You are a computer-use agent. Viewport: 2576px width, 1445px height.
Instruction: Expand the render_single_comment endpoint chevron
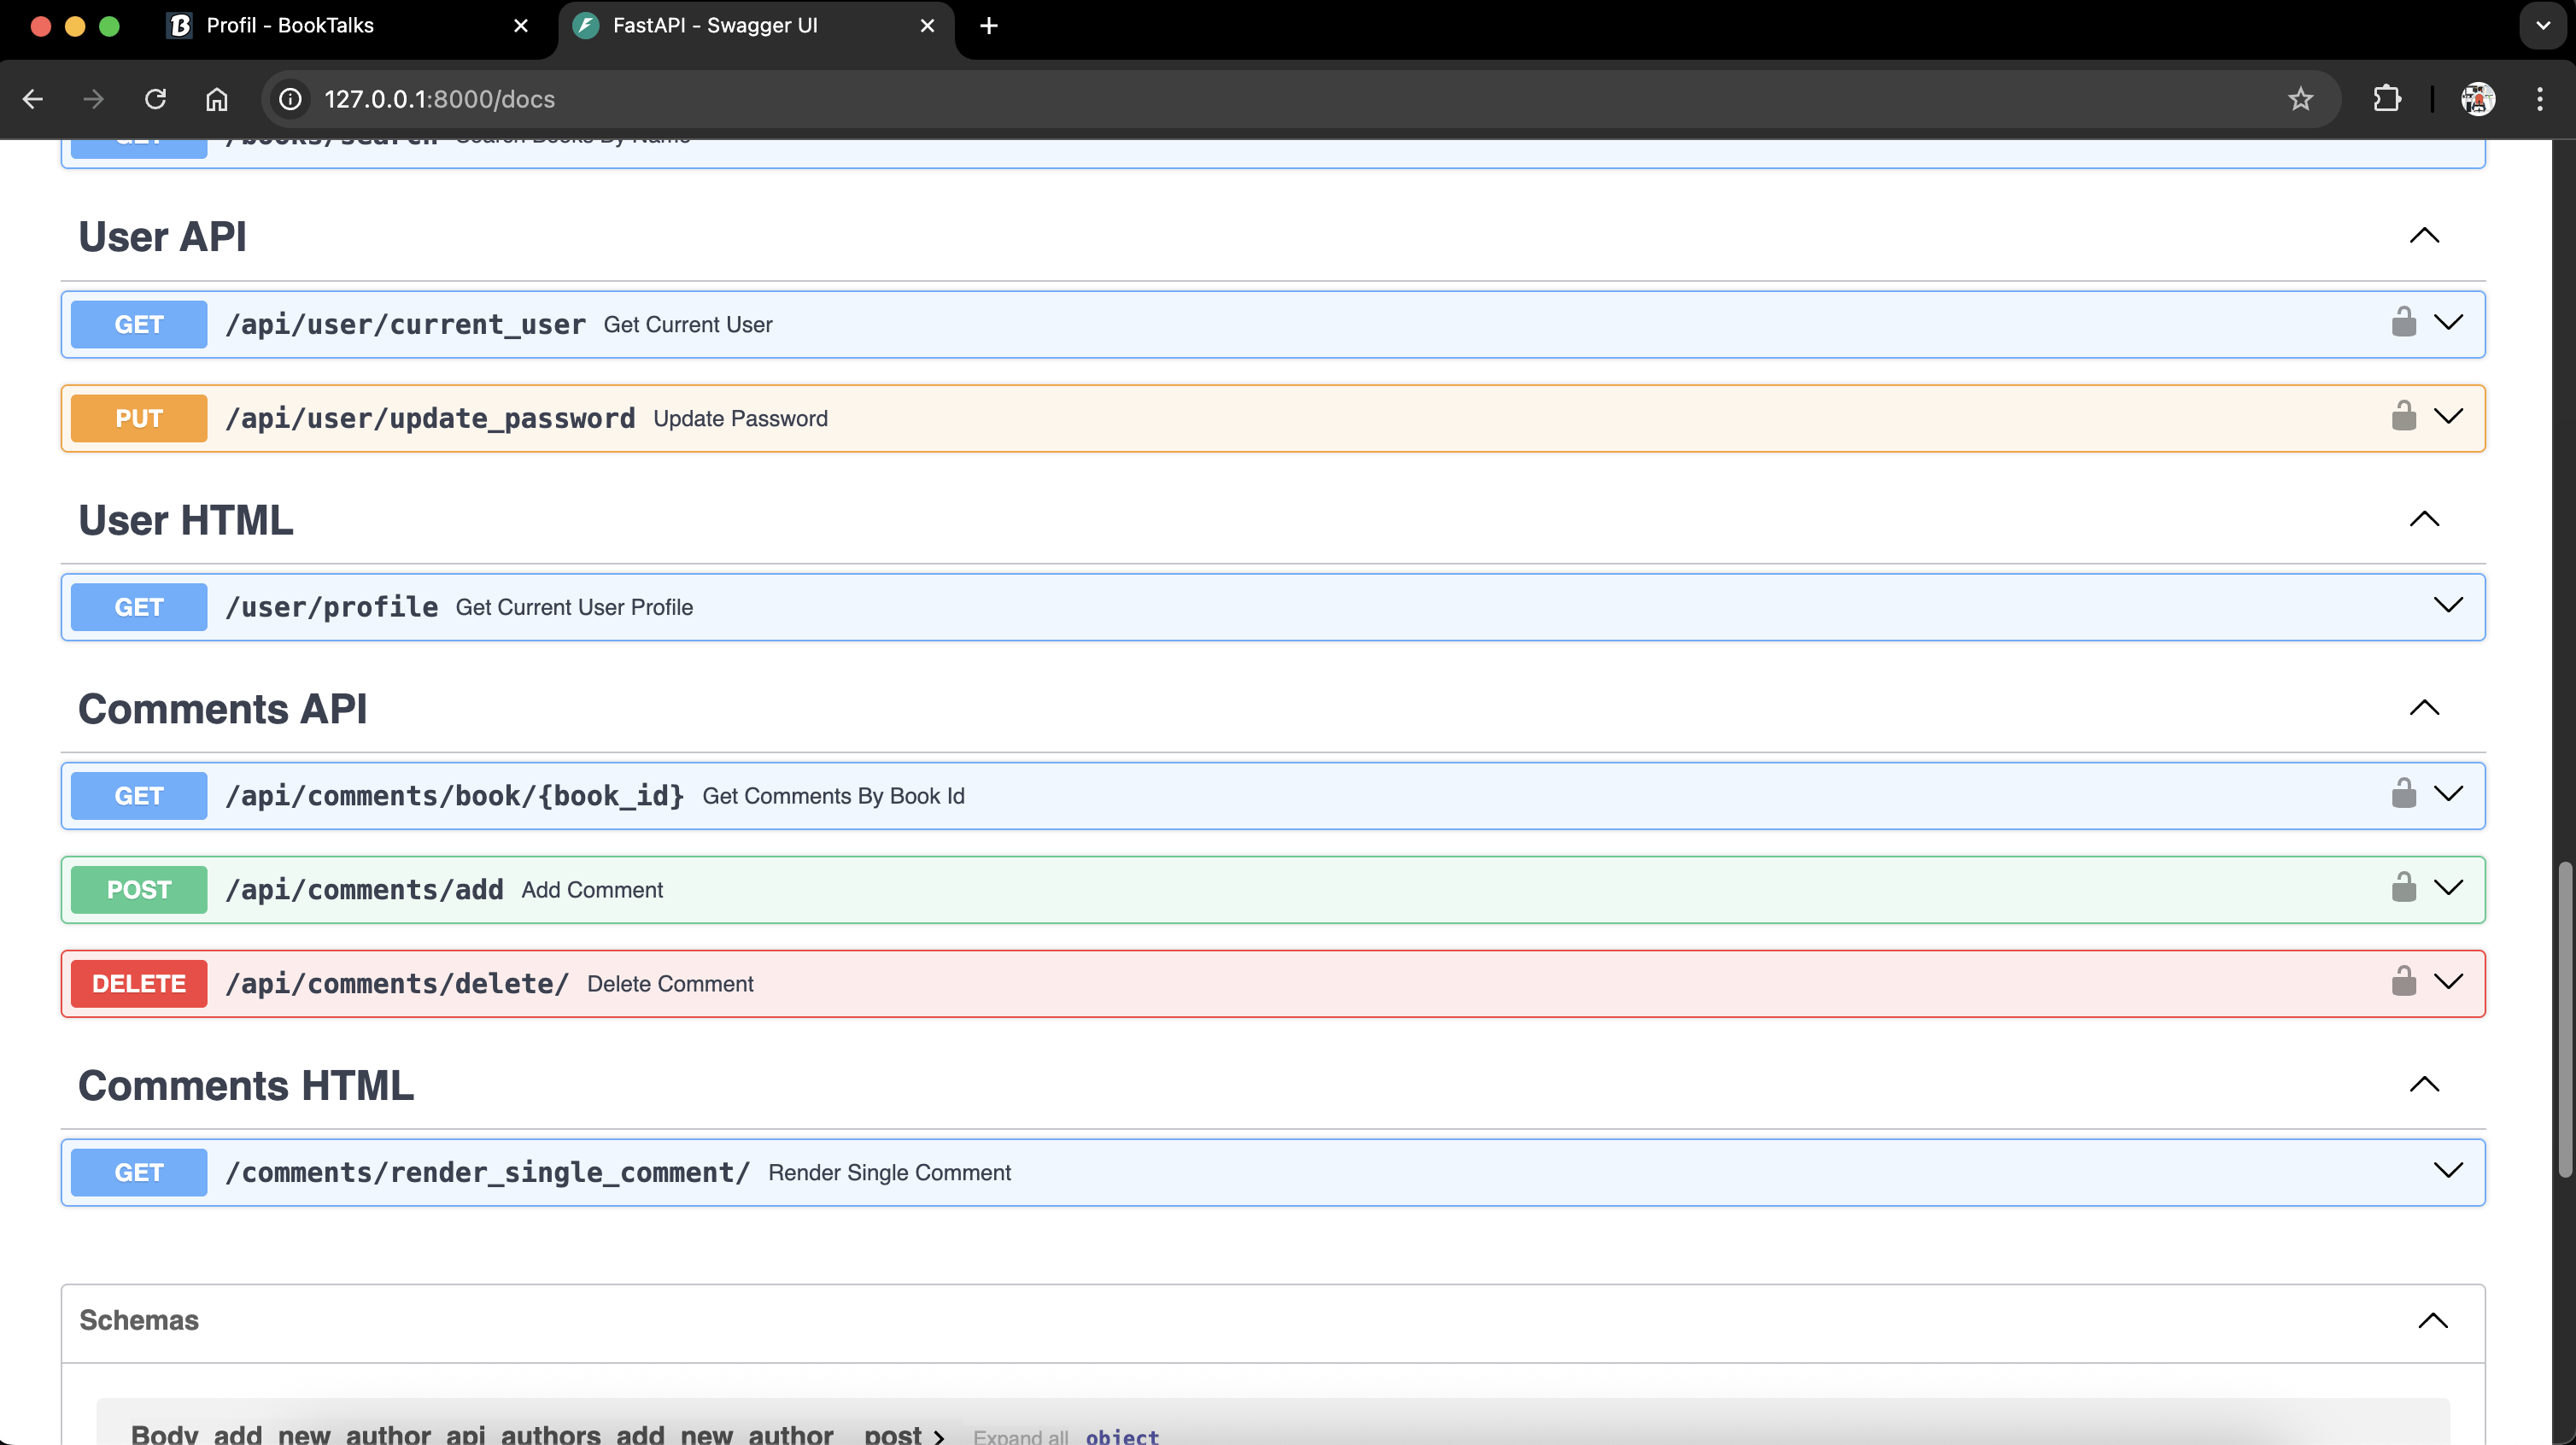[x=2447, y=1170]
